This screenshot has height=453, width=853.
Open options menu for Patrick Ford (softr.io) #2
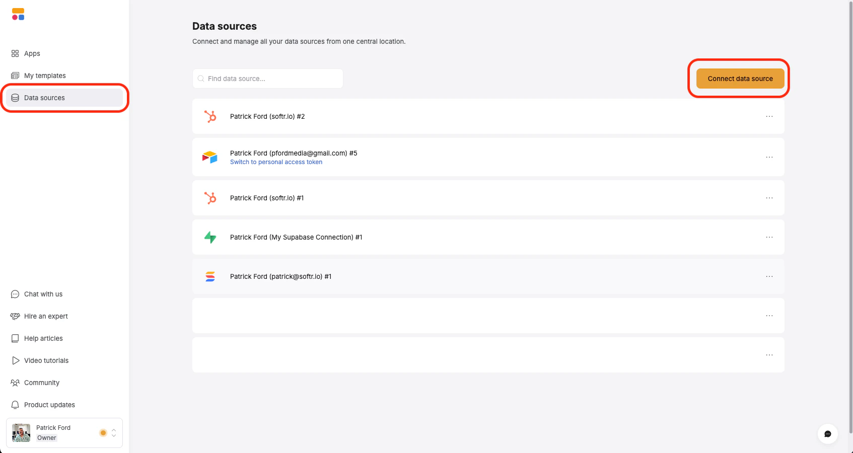pyautogui.click(x=769, y=116)
